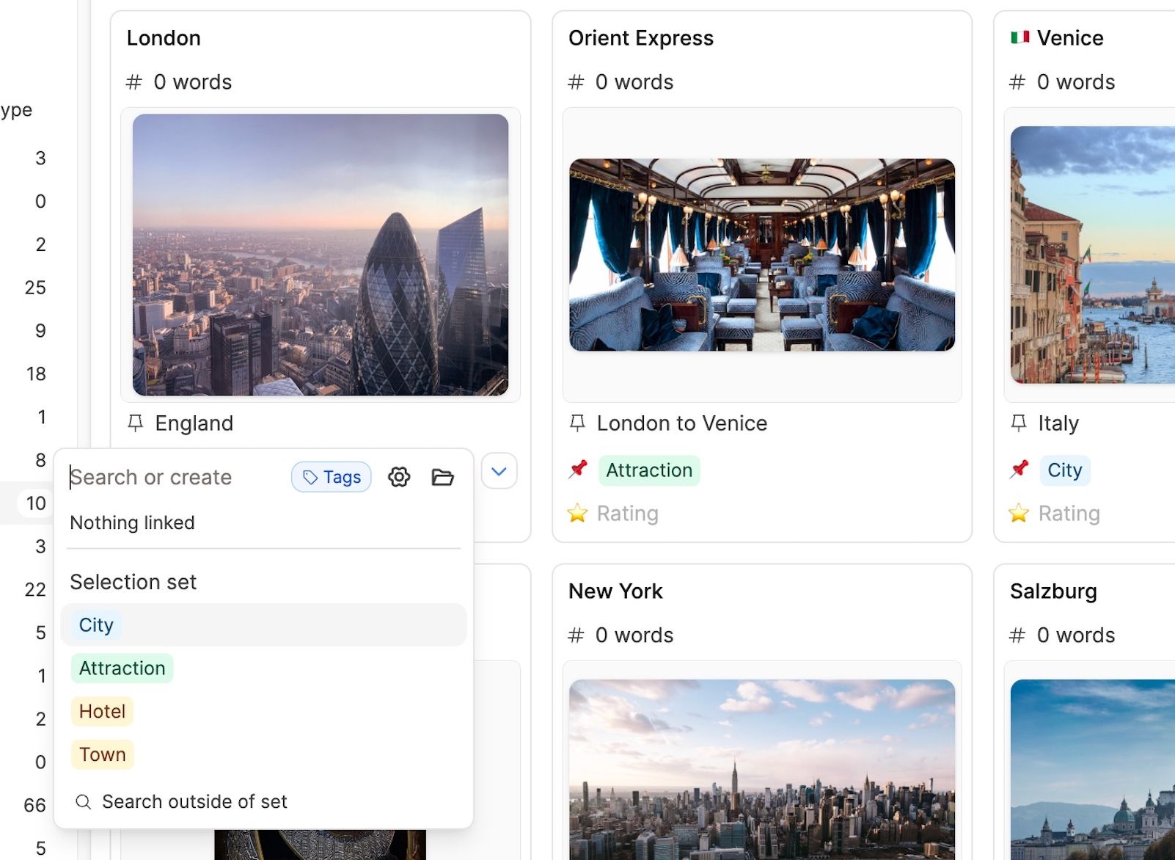Toggle the Tags filter in the search popup
This screenshot has height=860, width=1175.
(331, 477)
